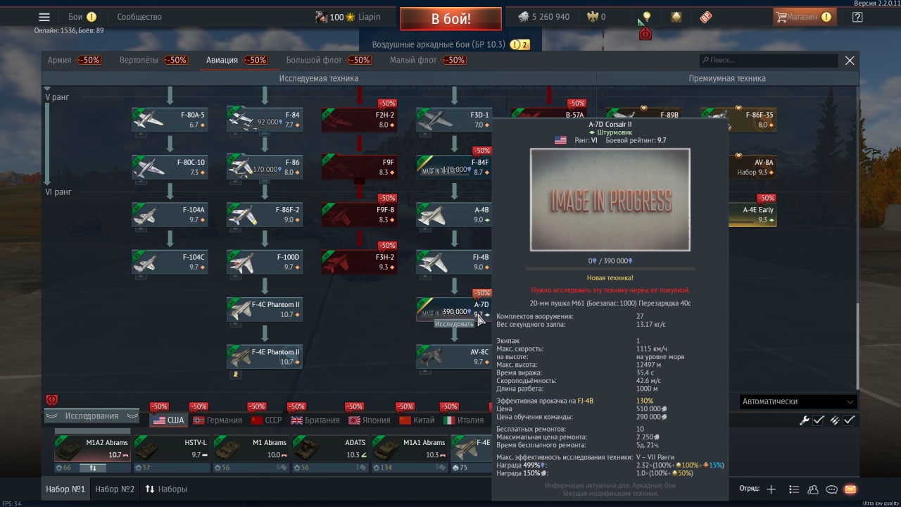Switch to the Малый флот tab
Image resolution: width=901 pixels, height=507 pixels.
pos(427,60)
